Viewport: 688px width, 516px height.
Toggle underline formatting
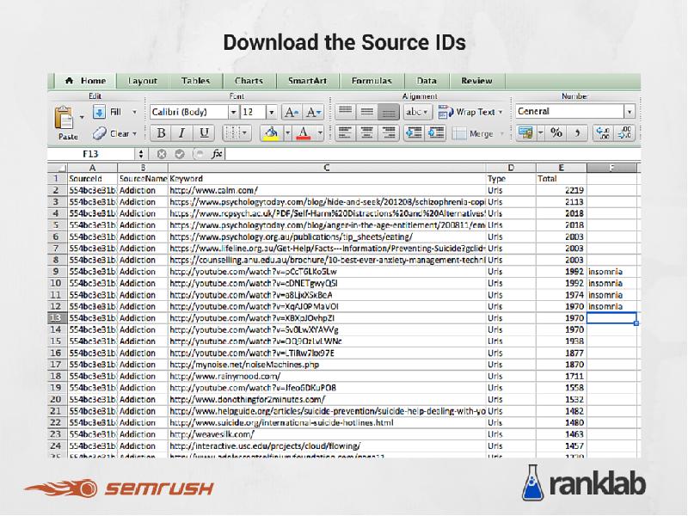(204, 133)
